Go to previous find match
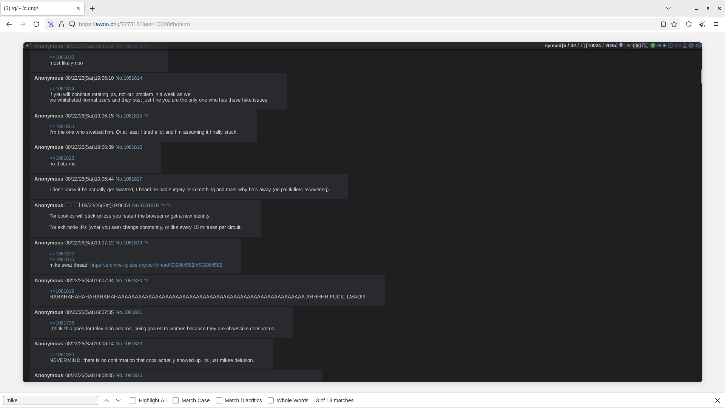 (x=107, y=400)
